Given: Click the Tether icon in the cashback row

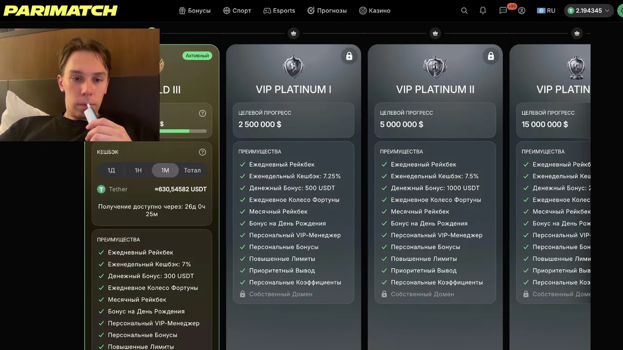Looking at the screenshot, I should point(101,189).
